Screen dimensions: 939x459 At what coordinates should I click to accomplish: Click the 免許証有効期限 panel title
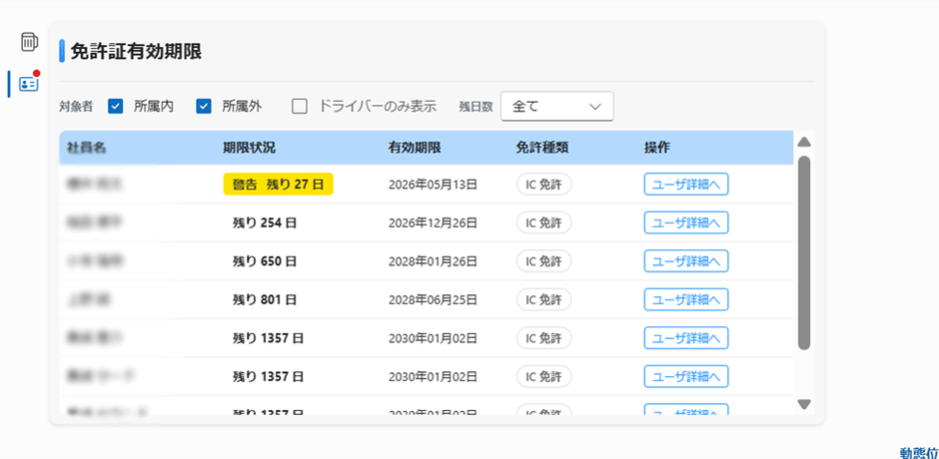[136, 52]
